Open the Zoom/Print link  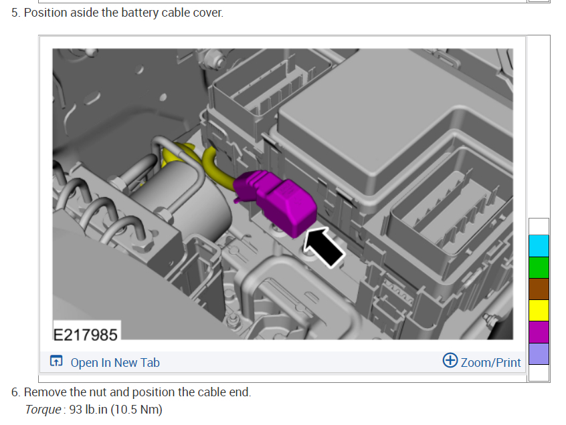pyautogui.click(x=490, y=363)
